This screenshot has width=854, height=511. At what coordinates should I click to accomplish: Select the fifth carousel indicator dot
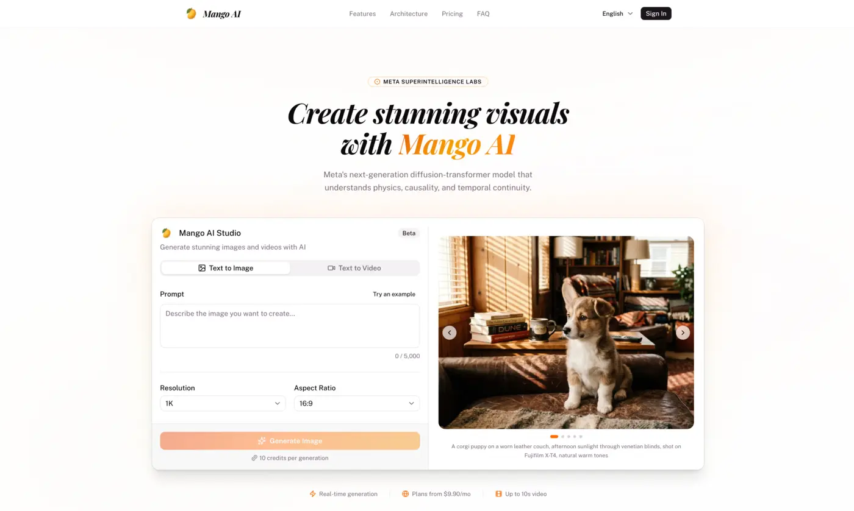581,437
